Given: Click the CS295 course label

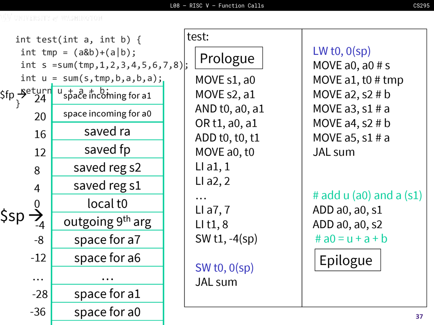Looking at the screenshot, I should (421, 5).
